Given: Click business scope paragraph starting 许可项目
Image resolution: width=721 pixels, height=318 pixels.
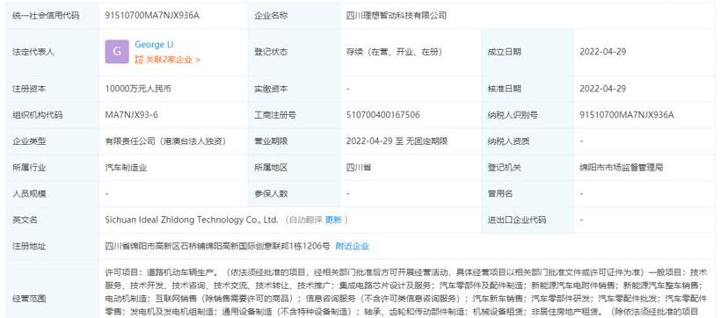Looking at the screenshot, I should (x=407, y=292).
